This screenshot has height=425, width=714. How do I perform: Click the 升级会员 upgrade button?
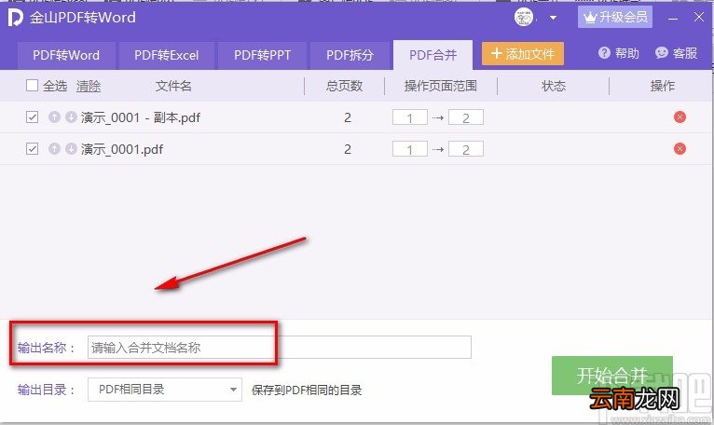point(615,18)
